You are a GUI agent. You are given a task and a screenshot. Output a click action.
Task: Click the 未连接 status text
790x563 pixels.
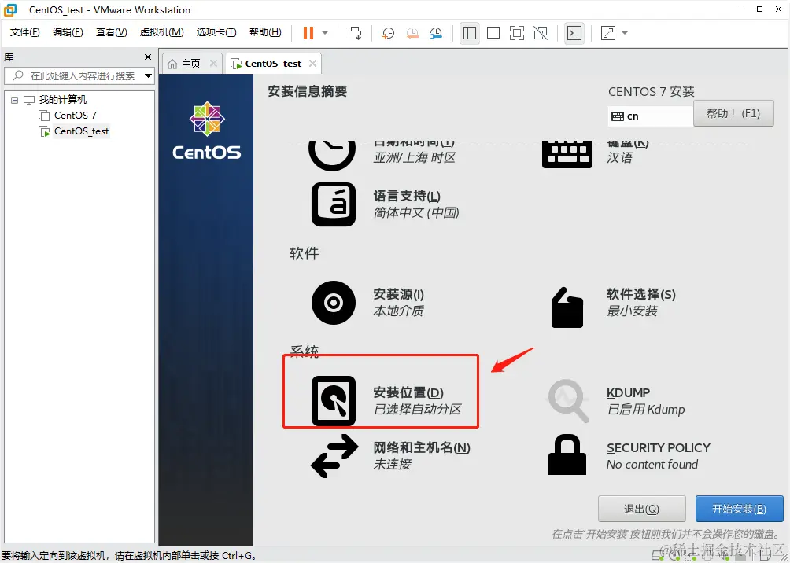392,464
